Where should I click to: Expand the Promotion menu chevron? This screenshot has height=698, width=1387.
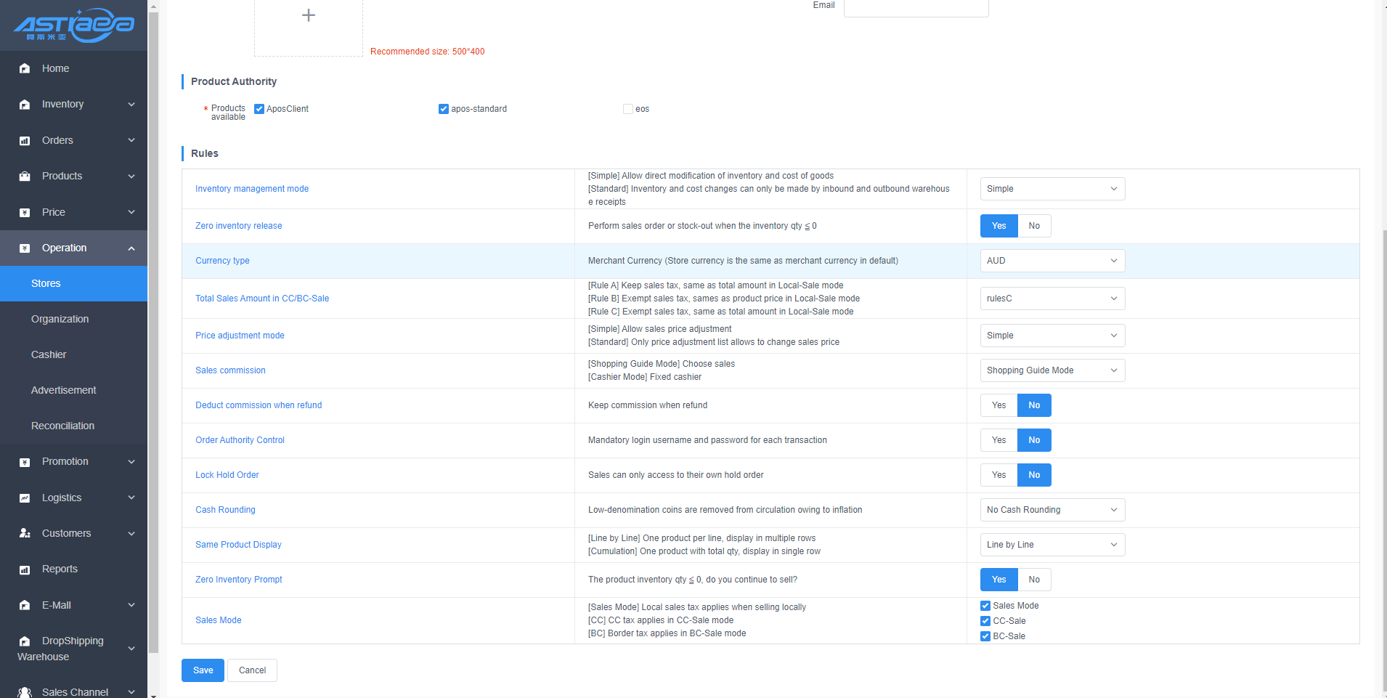[x=131, y=462]
